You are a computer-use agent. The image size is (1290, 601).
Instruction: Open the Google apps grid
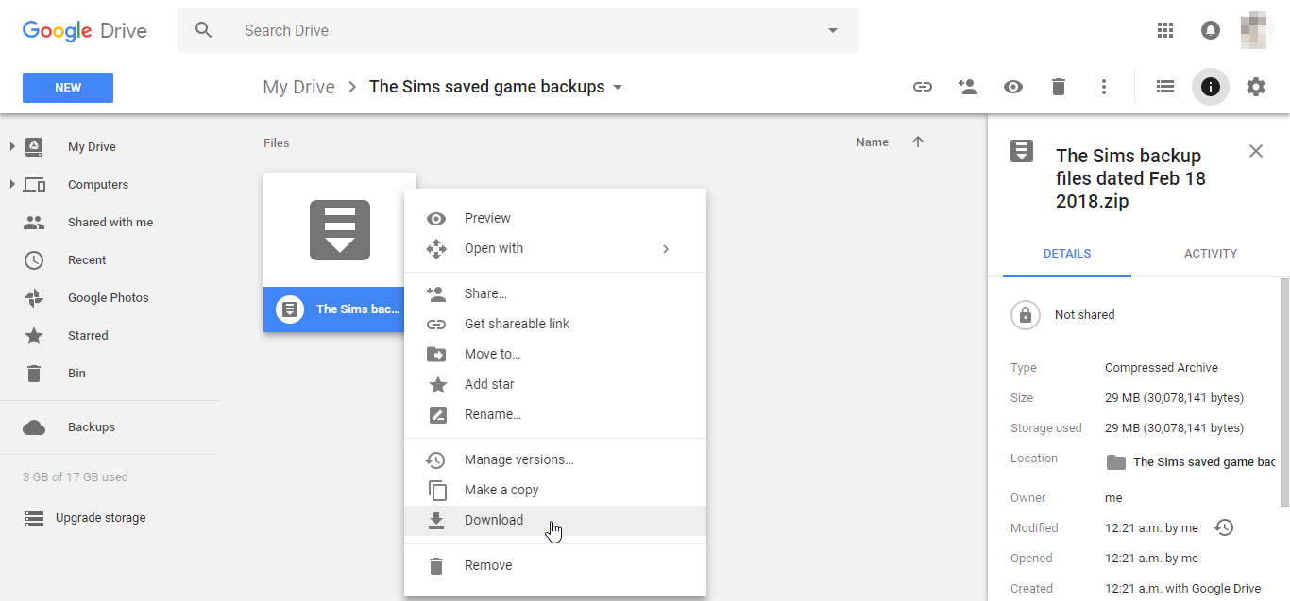tap(1165, 30)
